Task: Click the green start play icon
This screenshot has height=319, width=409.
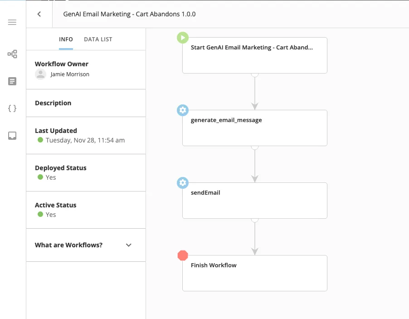Action: click(183, 38)
